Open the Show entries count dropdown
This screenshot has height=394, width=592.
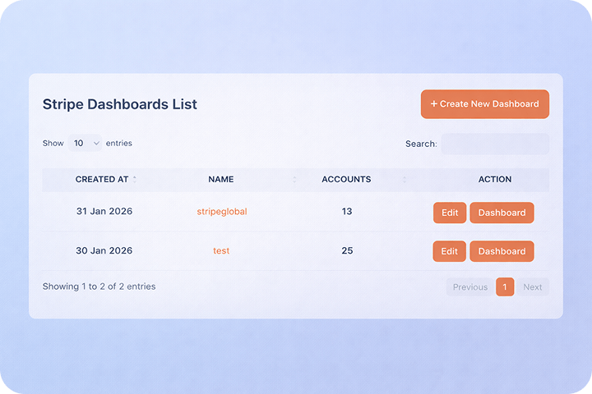(85, 143)
